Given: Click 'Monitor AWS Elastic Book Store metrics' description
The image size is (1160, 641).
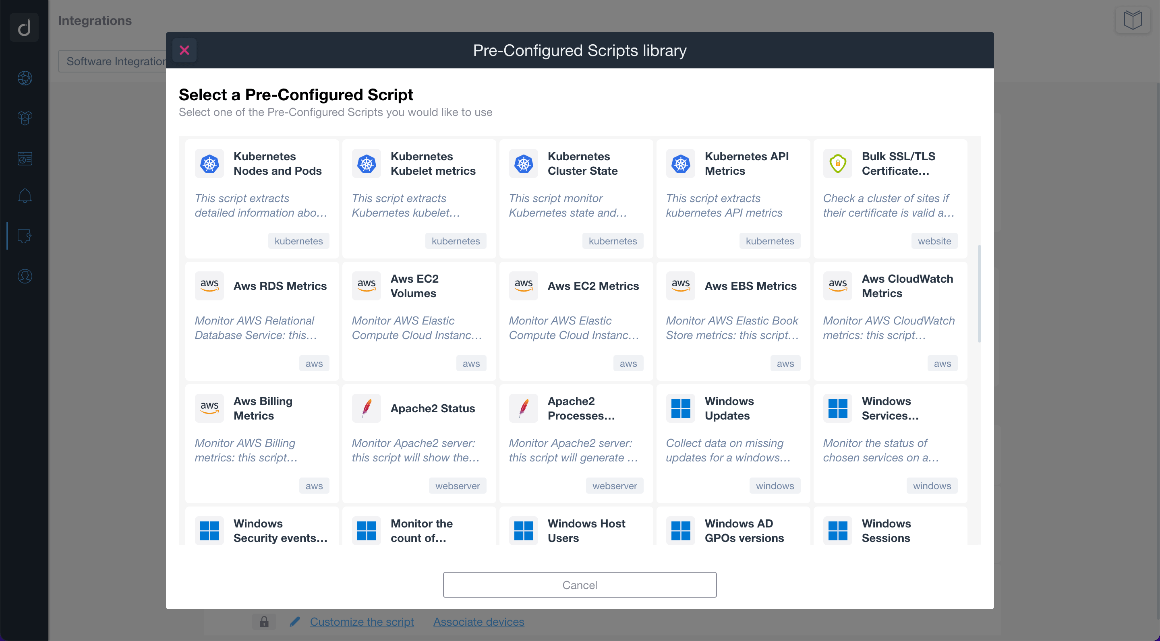Looking at the screenshot, I should pos(732,328).
